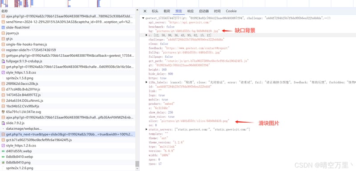Click icon of d401d55fc.webp request
Screen dimensions: 356x171
tap(3, 151)
